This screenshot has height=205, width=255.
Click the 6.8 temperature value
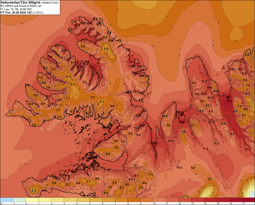(44, 83)
